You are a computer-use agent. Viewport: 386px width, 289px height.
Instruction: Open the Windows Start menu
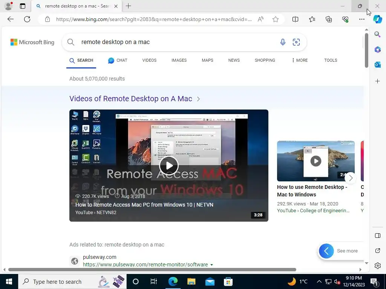9,281
